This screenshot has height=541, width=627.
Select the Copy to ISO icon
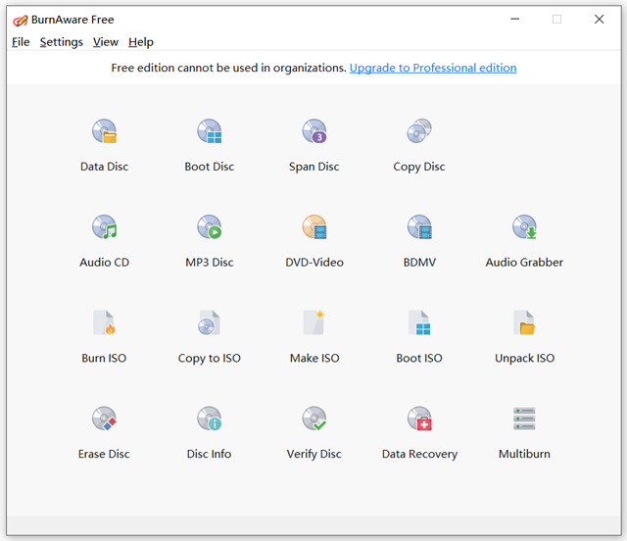209,322
